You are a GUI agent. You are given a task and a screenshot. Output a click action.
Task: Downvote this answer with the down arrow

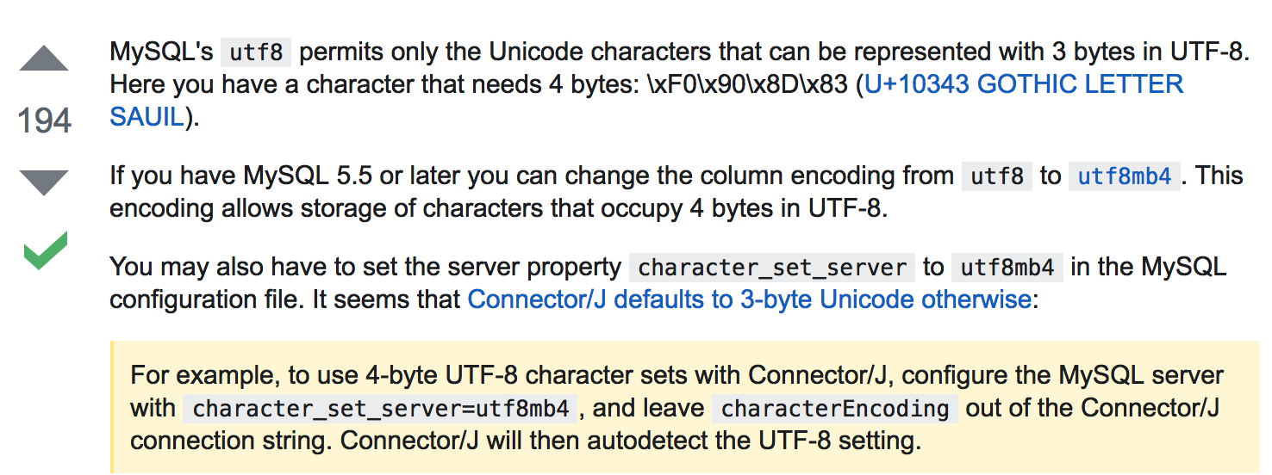point(43,182)
